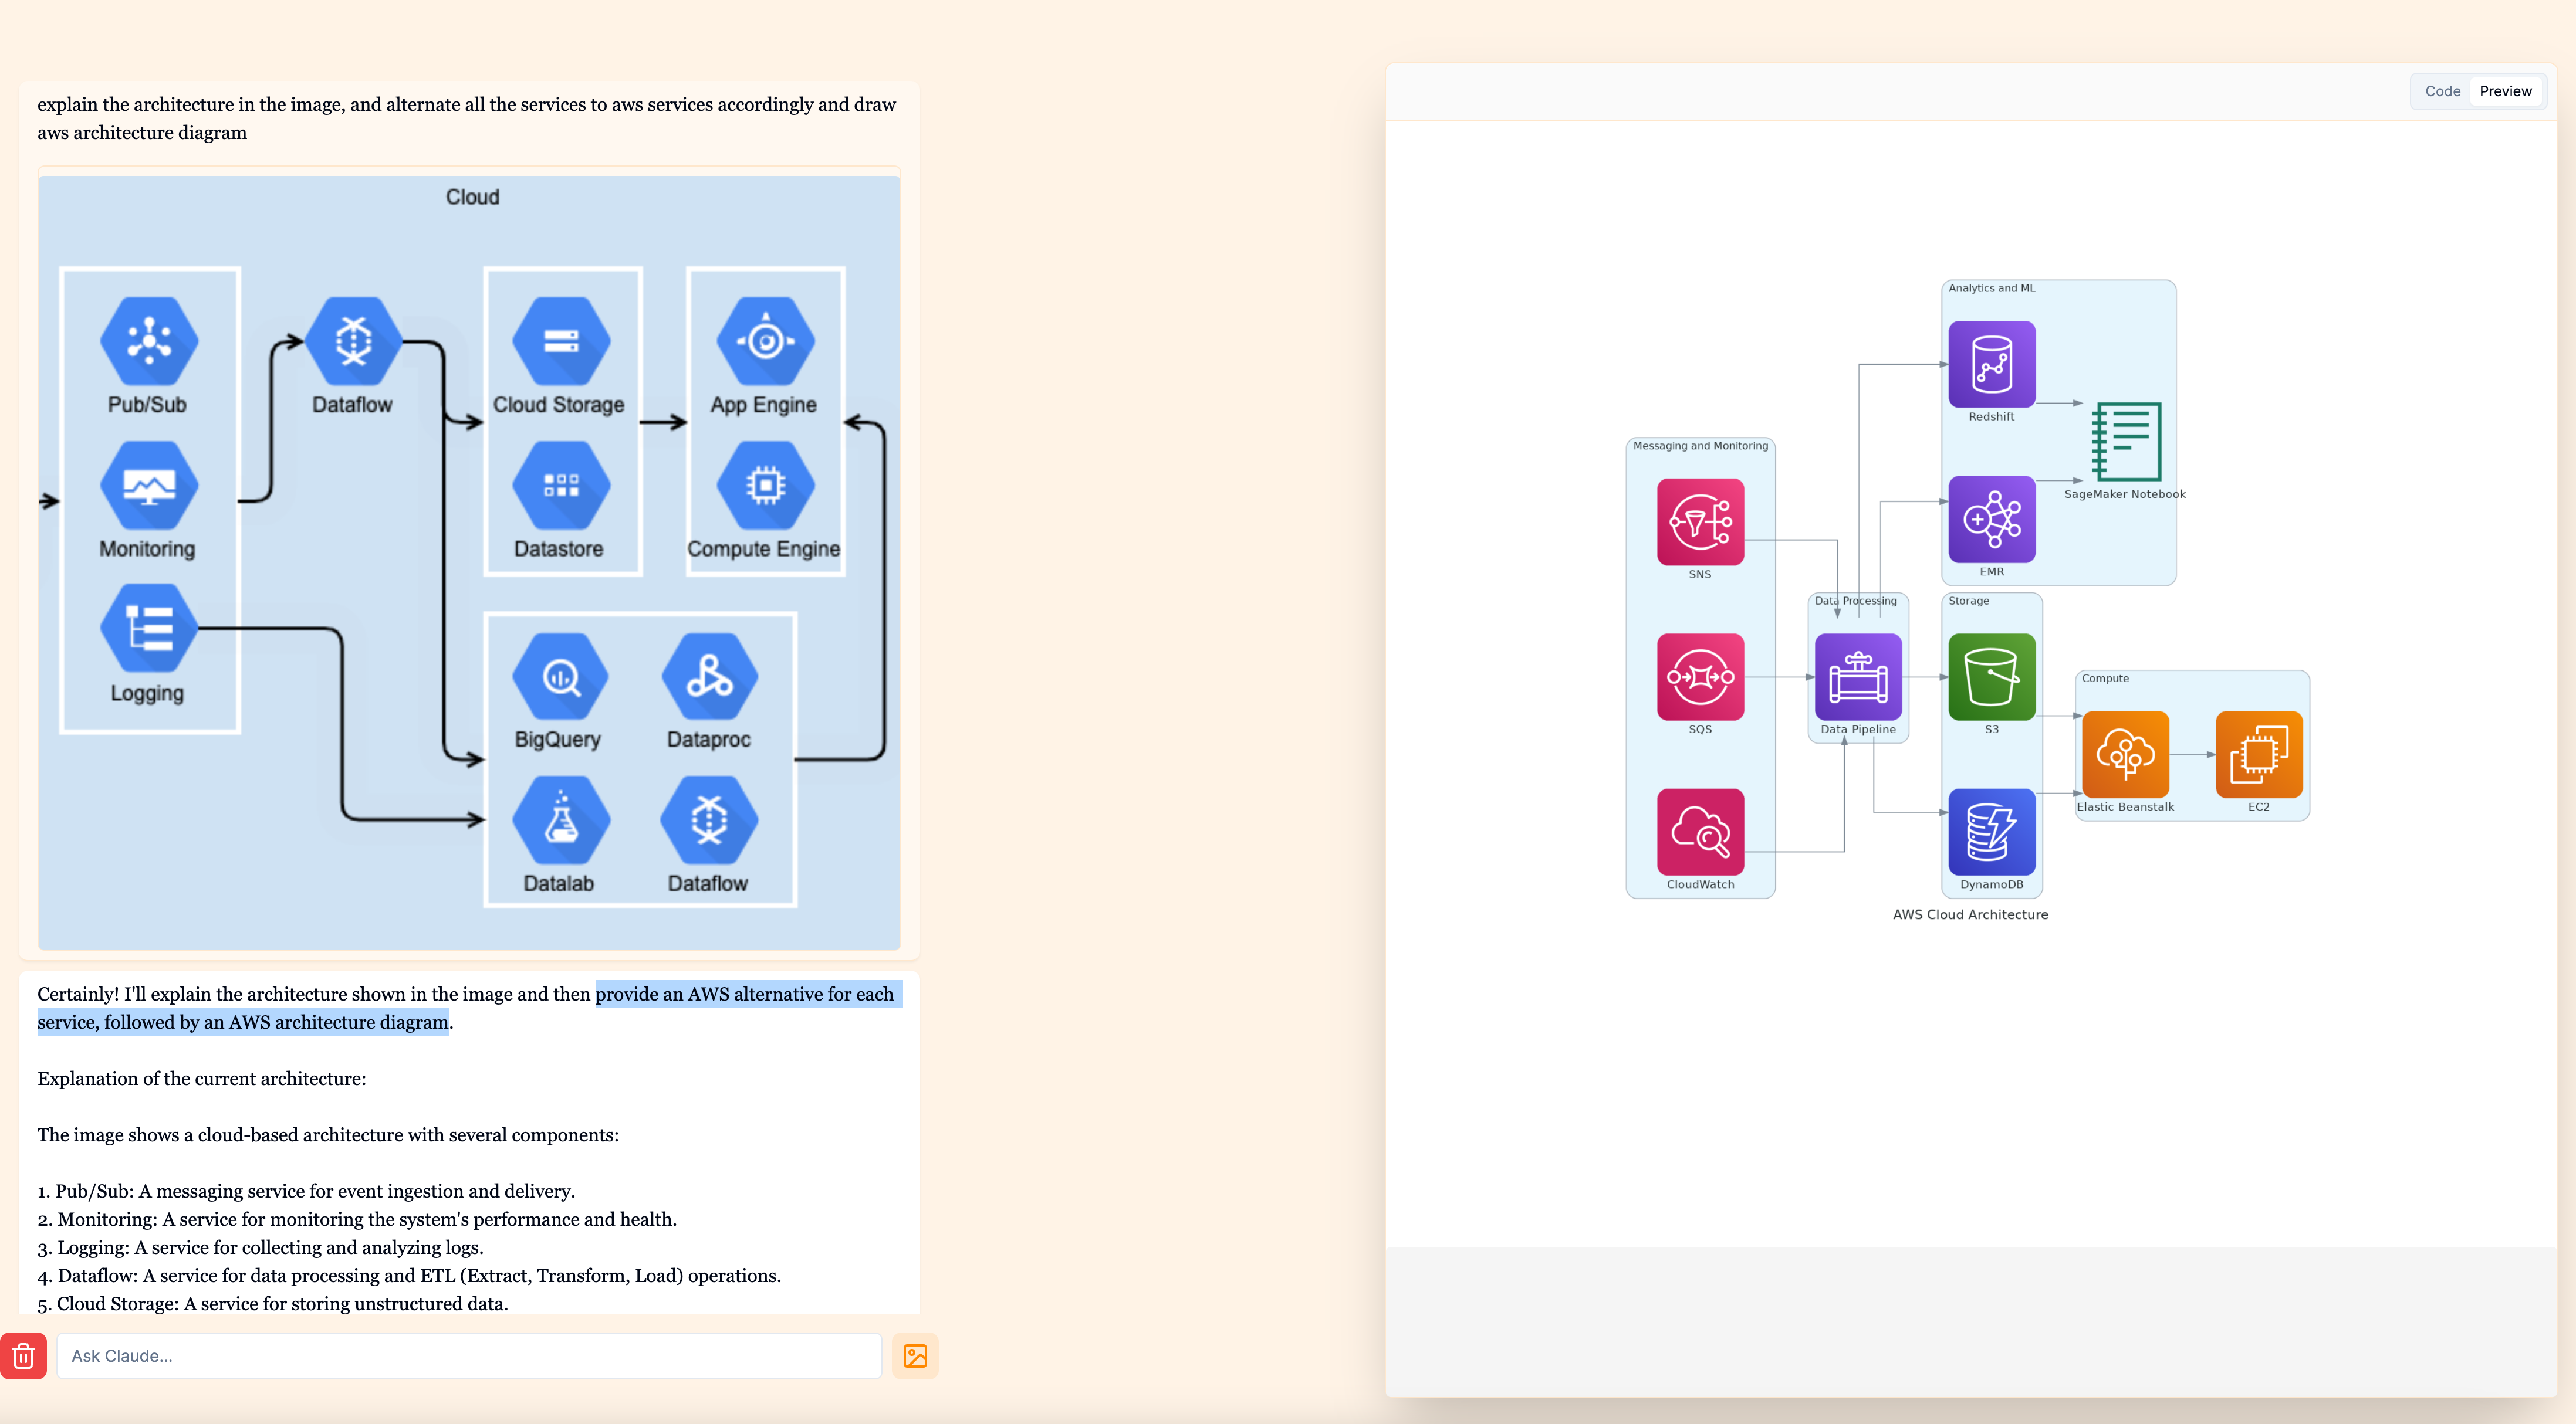
Task: Click the Pub/Sub icon in uploaded image
Action: coord(148,341)
